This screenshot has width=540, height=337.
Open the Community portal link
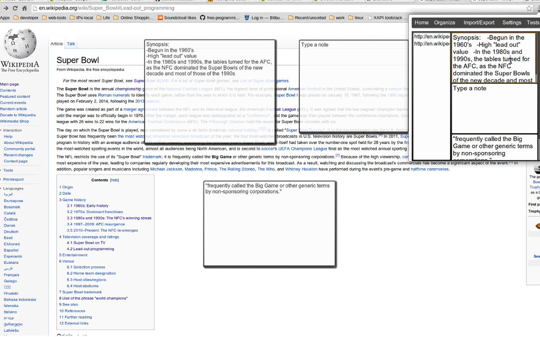pos(19,149)
